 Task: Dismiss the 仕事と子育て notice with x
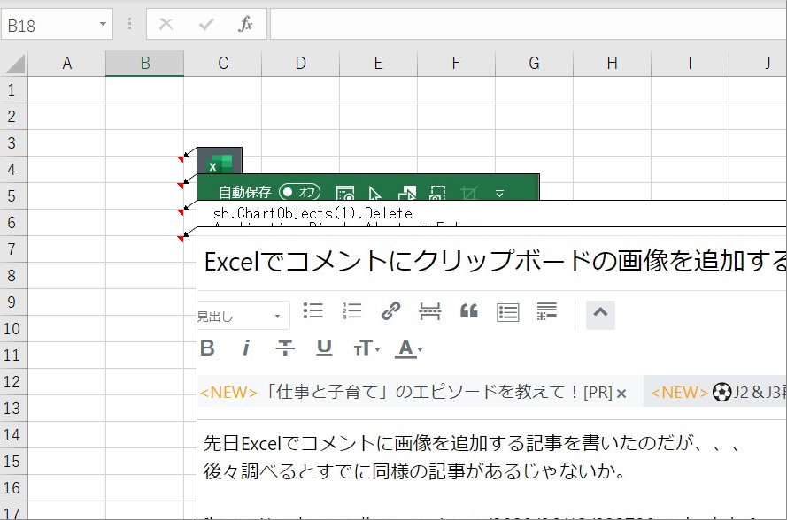(x=621, y=394)
